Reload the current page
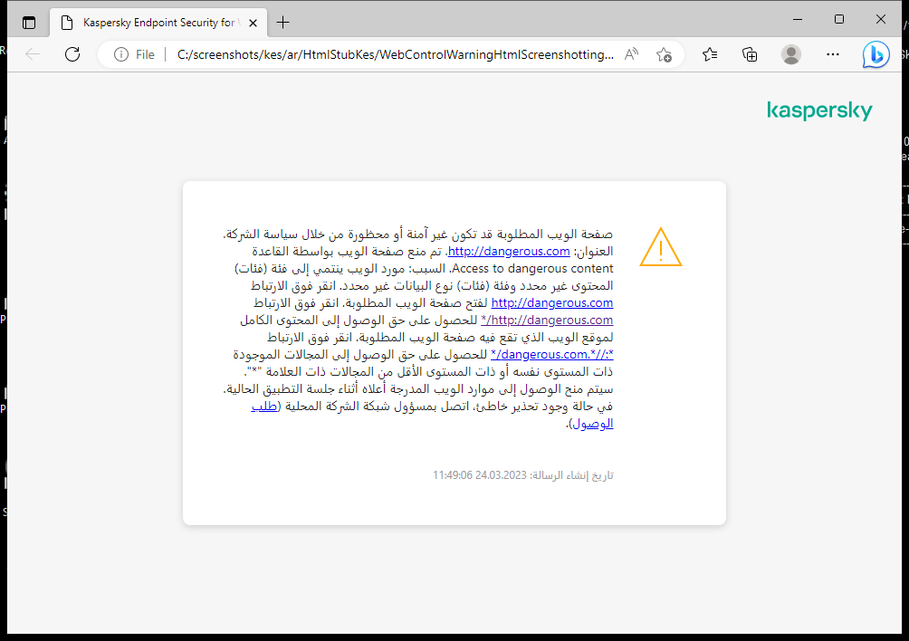Screen dimensions: 909x641 [72, 54]
